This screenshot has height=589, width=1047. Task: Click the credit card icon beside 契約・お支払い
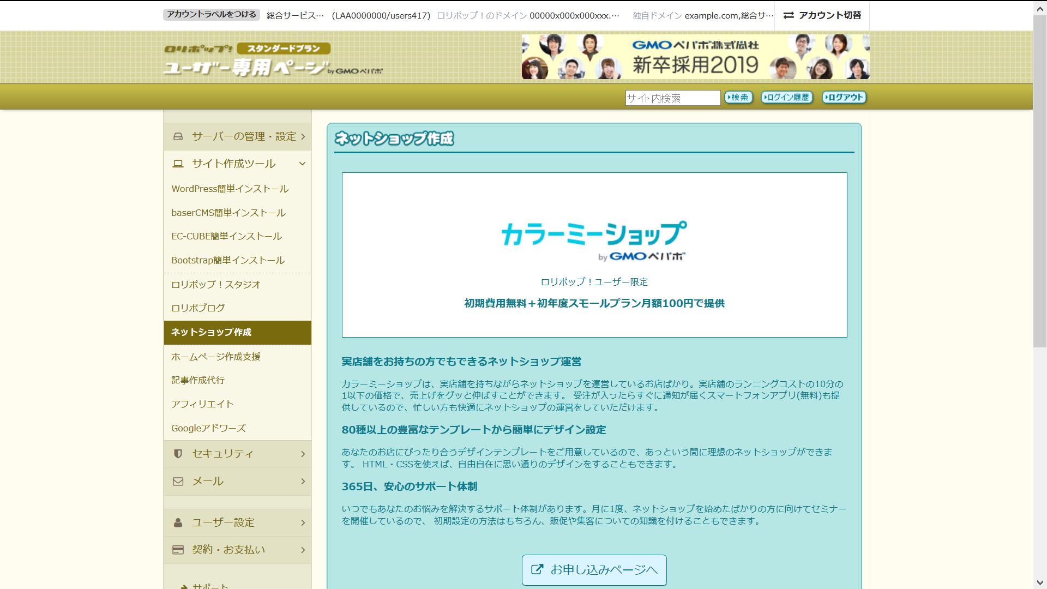tap(178, 550)
